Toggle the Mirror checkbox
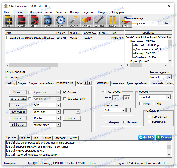The height and width of the screenshot is (168, 177). (141, 104)
